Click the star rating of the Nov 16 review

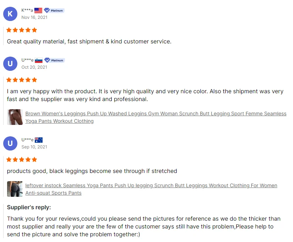click(x=22, y=30)
